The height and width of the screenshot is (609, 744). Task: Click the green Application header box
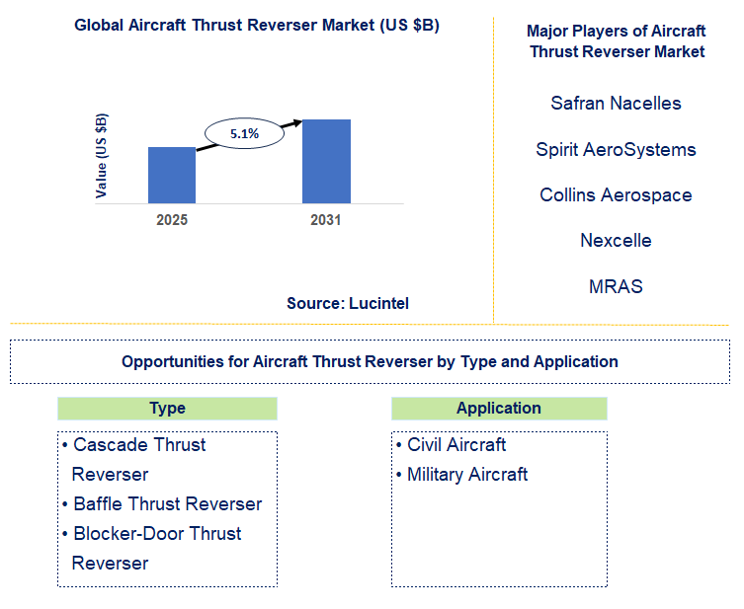point(499,409)
